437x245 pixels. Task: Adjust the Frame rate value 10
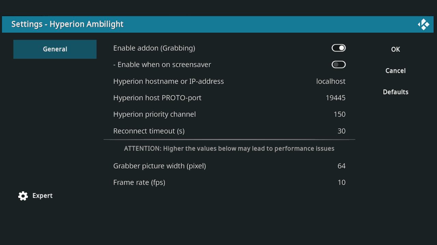[341, 182]
